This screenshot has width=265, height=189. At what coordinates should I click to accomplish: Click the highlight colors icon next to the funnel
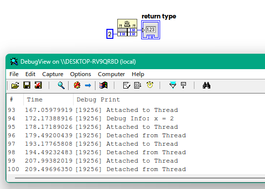coord(183,85)
